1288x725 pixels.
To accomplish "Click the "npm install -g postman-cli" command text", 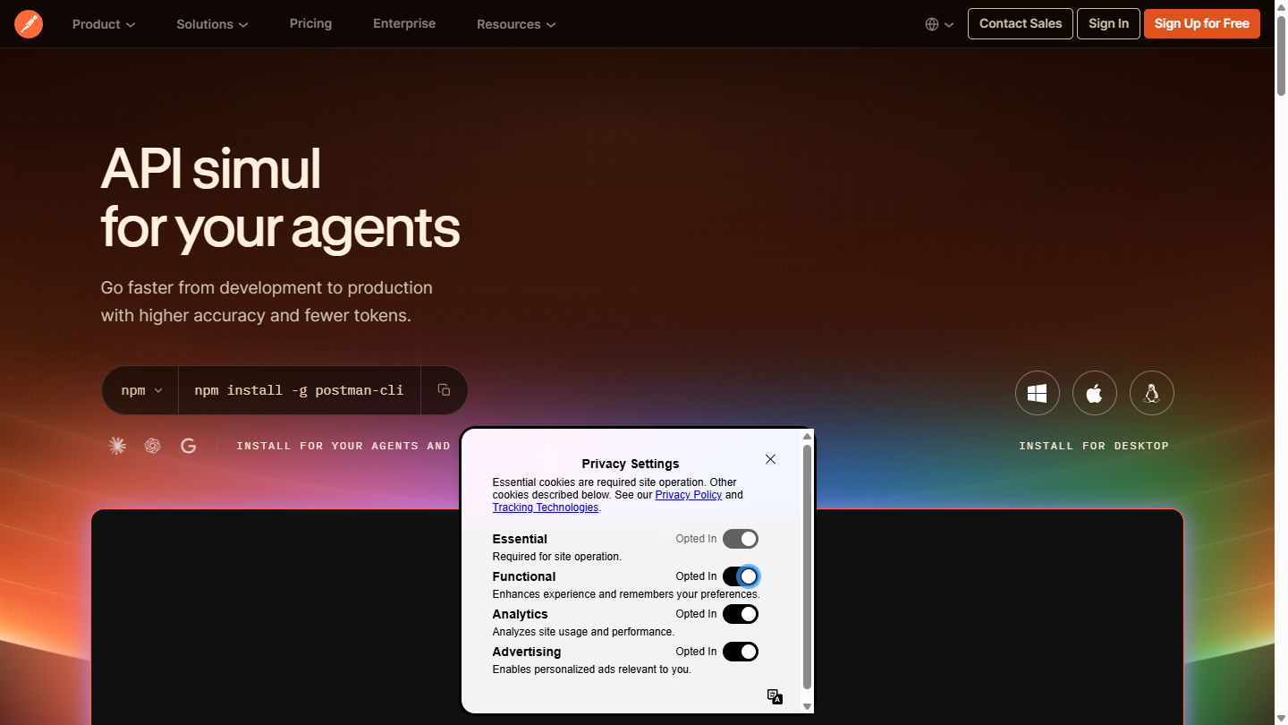I will tap(299, 390).
